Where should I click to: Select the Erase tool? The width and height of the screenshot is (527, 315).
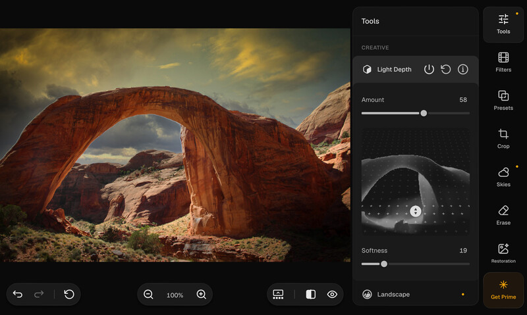(x=503, y=215)
